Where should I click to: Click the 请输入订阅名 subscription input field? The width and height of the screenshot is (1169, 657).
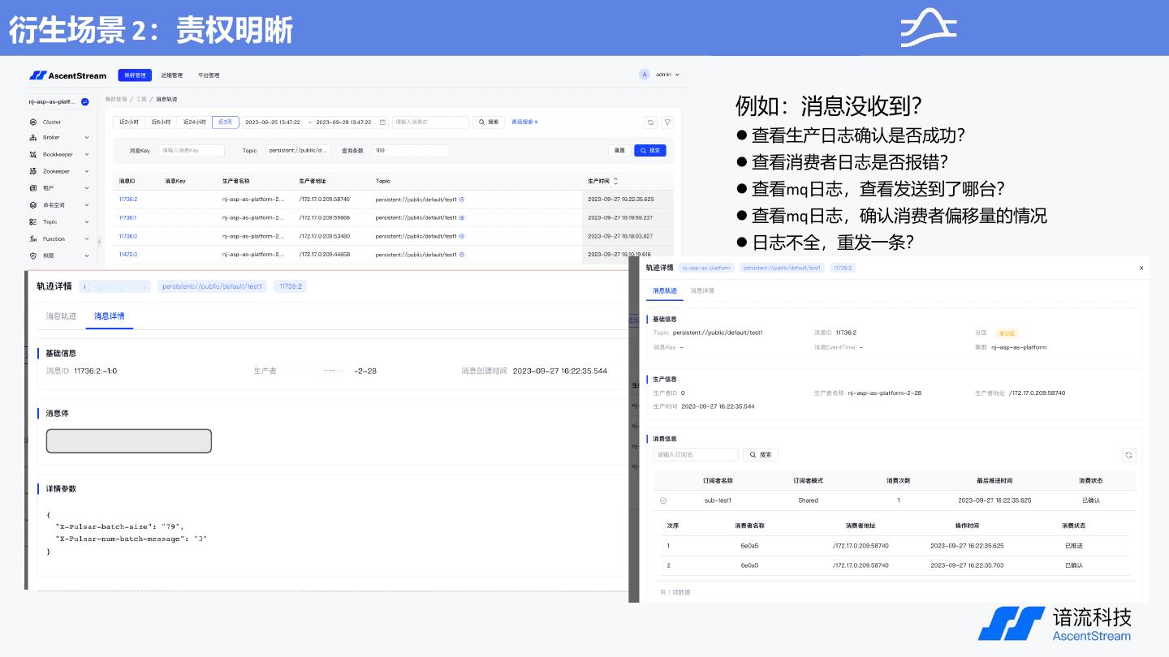[x=696, y=455]
